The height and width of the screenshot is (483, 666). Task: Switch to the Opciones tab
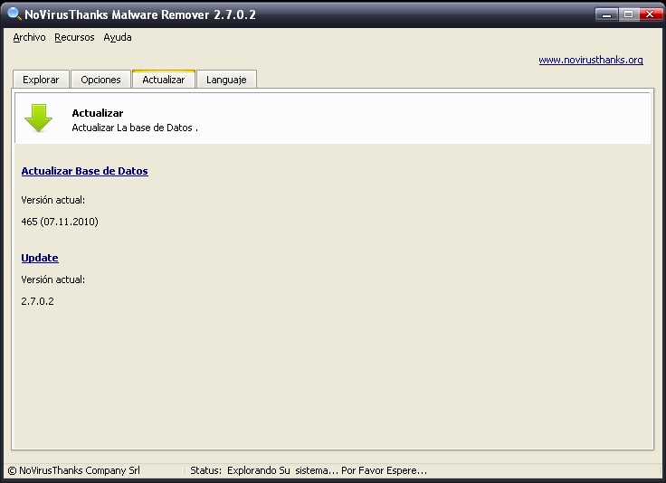(100, 80)
